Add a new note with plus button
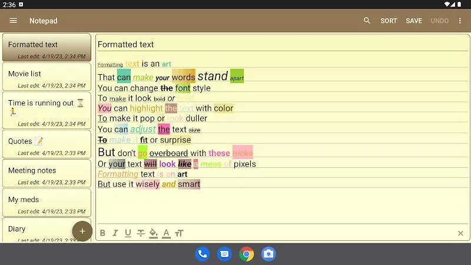This screenshot has width=471, height=265. (x=82, y=231)
